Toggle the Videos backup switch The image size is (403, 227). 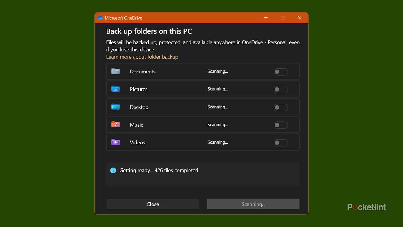[280, 143]
